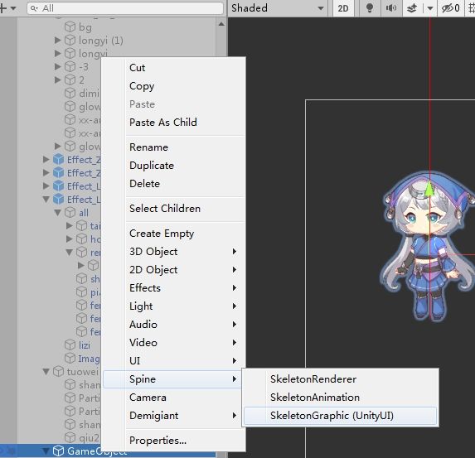Create a SkeletonGraphic (UnityUI) object
The image size is (475, 458).
pos(340,415)
